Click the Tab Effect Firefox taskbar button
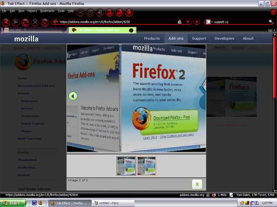 pyautogui.click(x=70, y=203)
